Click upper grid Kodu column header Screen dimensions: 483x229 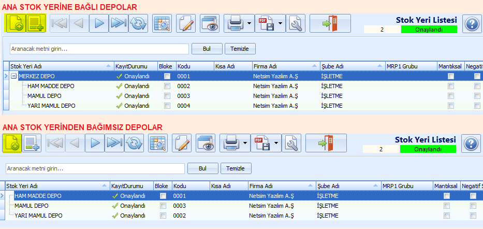pos(195,66)
